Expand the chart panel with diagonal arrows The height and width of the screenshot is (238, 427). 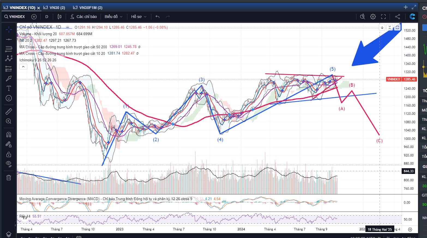(x=414, y=7)
